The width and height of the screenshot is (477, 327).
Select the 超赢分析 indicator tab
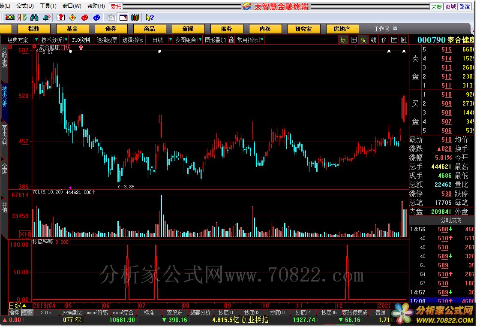[x=200, y=312]
